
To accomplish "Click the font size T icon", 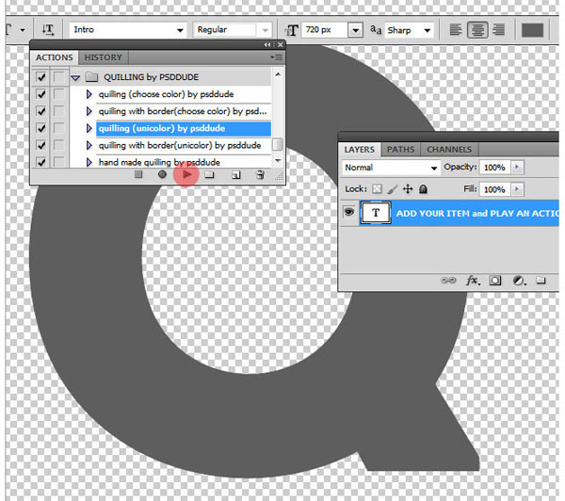I will pyautogui.click(x=292, y=30).
